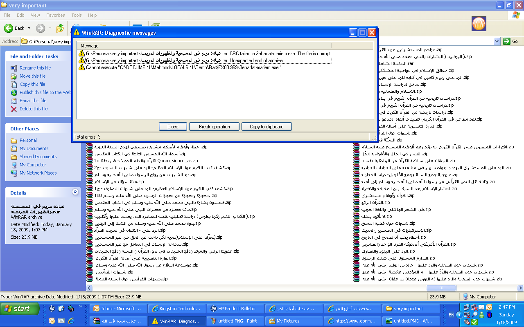The width and height of the screenshot is (524, 327).
Task: Click the Up folder icon
Action: [60, 28]
